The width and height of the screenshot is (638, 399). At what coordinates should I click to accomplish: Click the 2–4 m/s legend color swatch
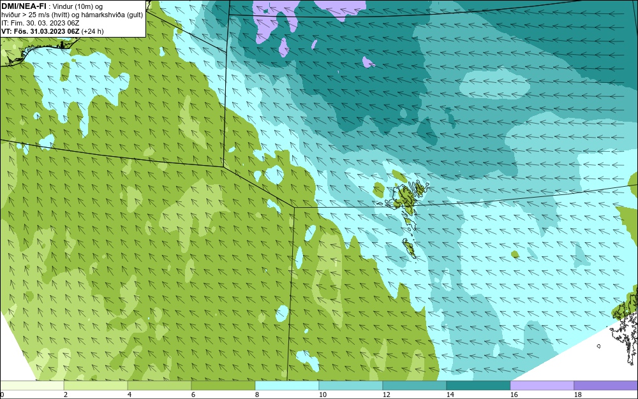pyautogui.click(x=96, y=385)
